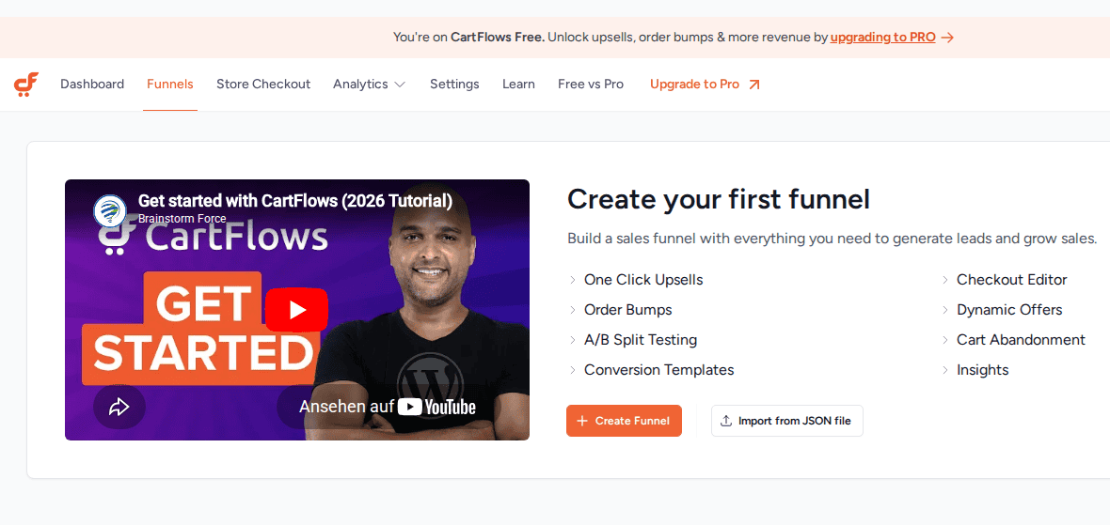This screenshot has height=525, width=1110.
Task: Click the Brainstorm Force channel name
Action: tap(182, 219)
